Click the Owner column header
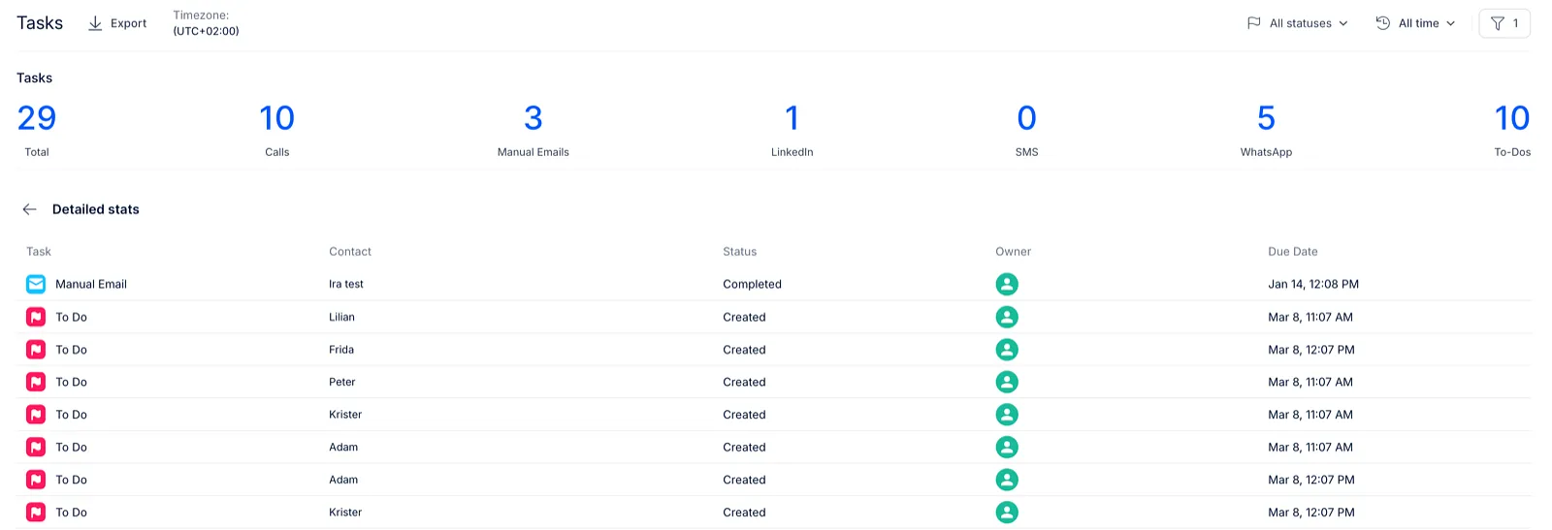 point(1014,252)
